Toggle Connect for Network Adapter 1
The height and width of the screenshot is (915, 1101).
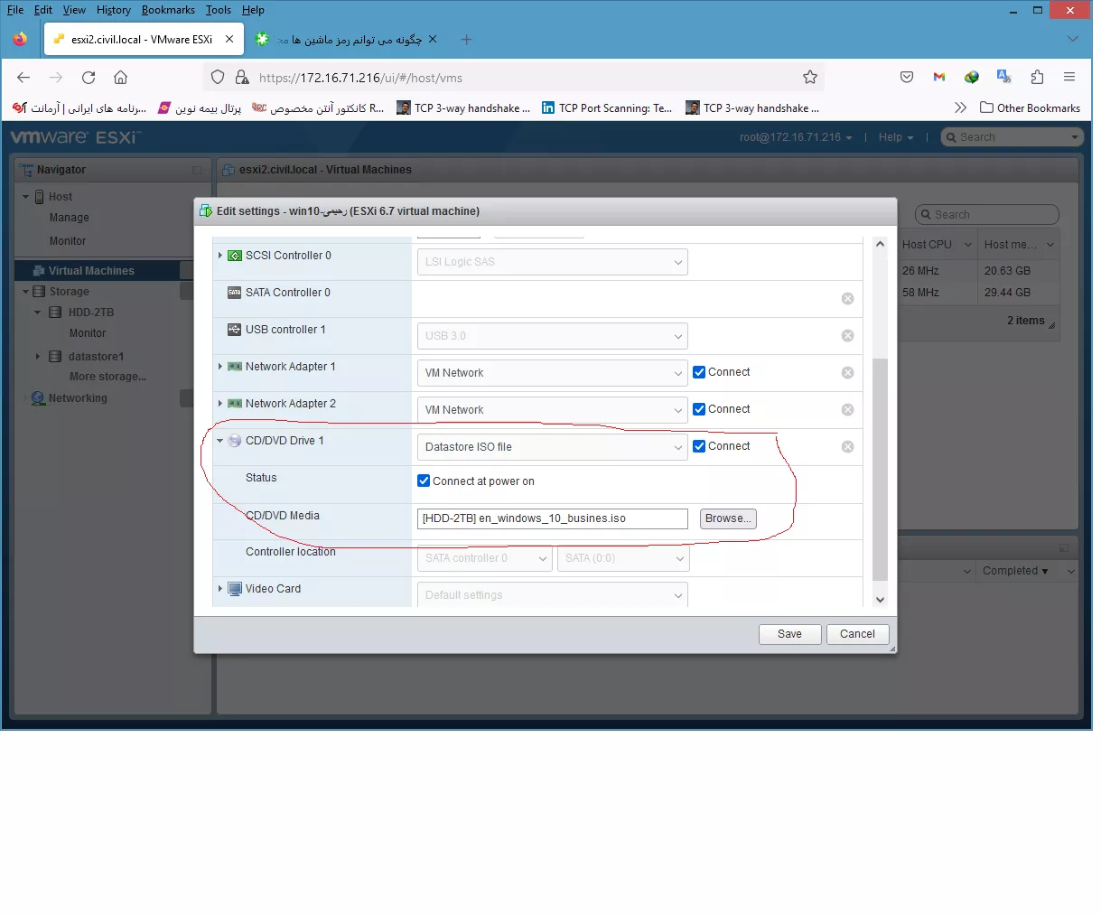(699, 372)
